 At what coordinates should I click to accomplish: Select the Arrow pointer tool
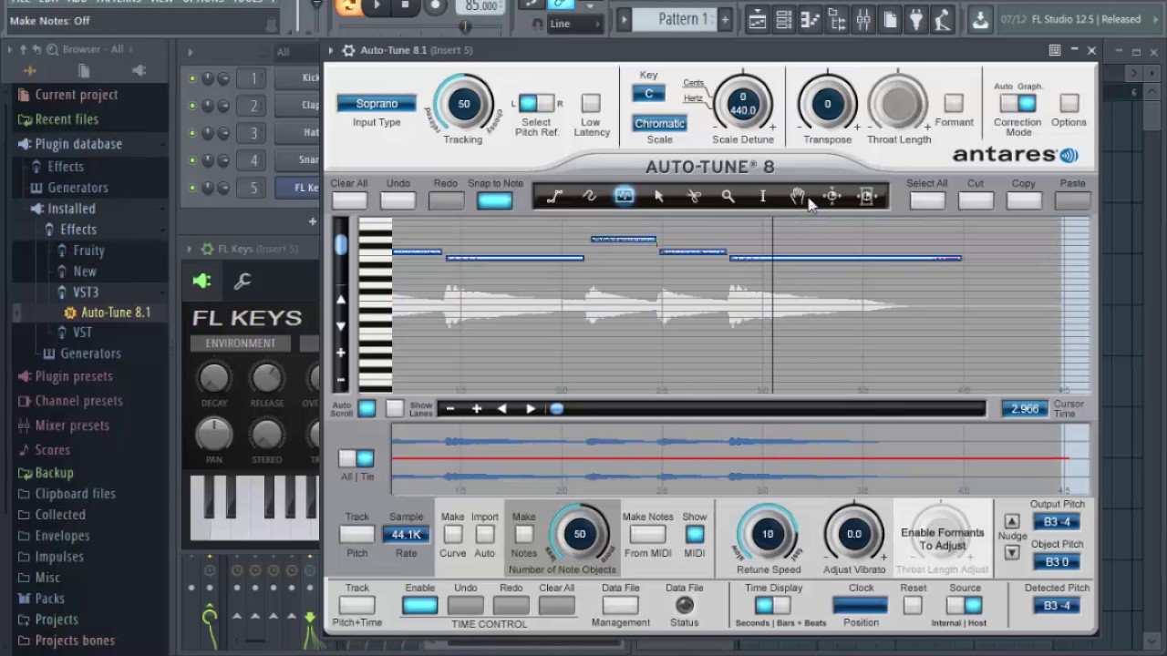[658, 196]
